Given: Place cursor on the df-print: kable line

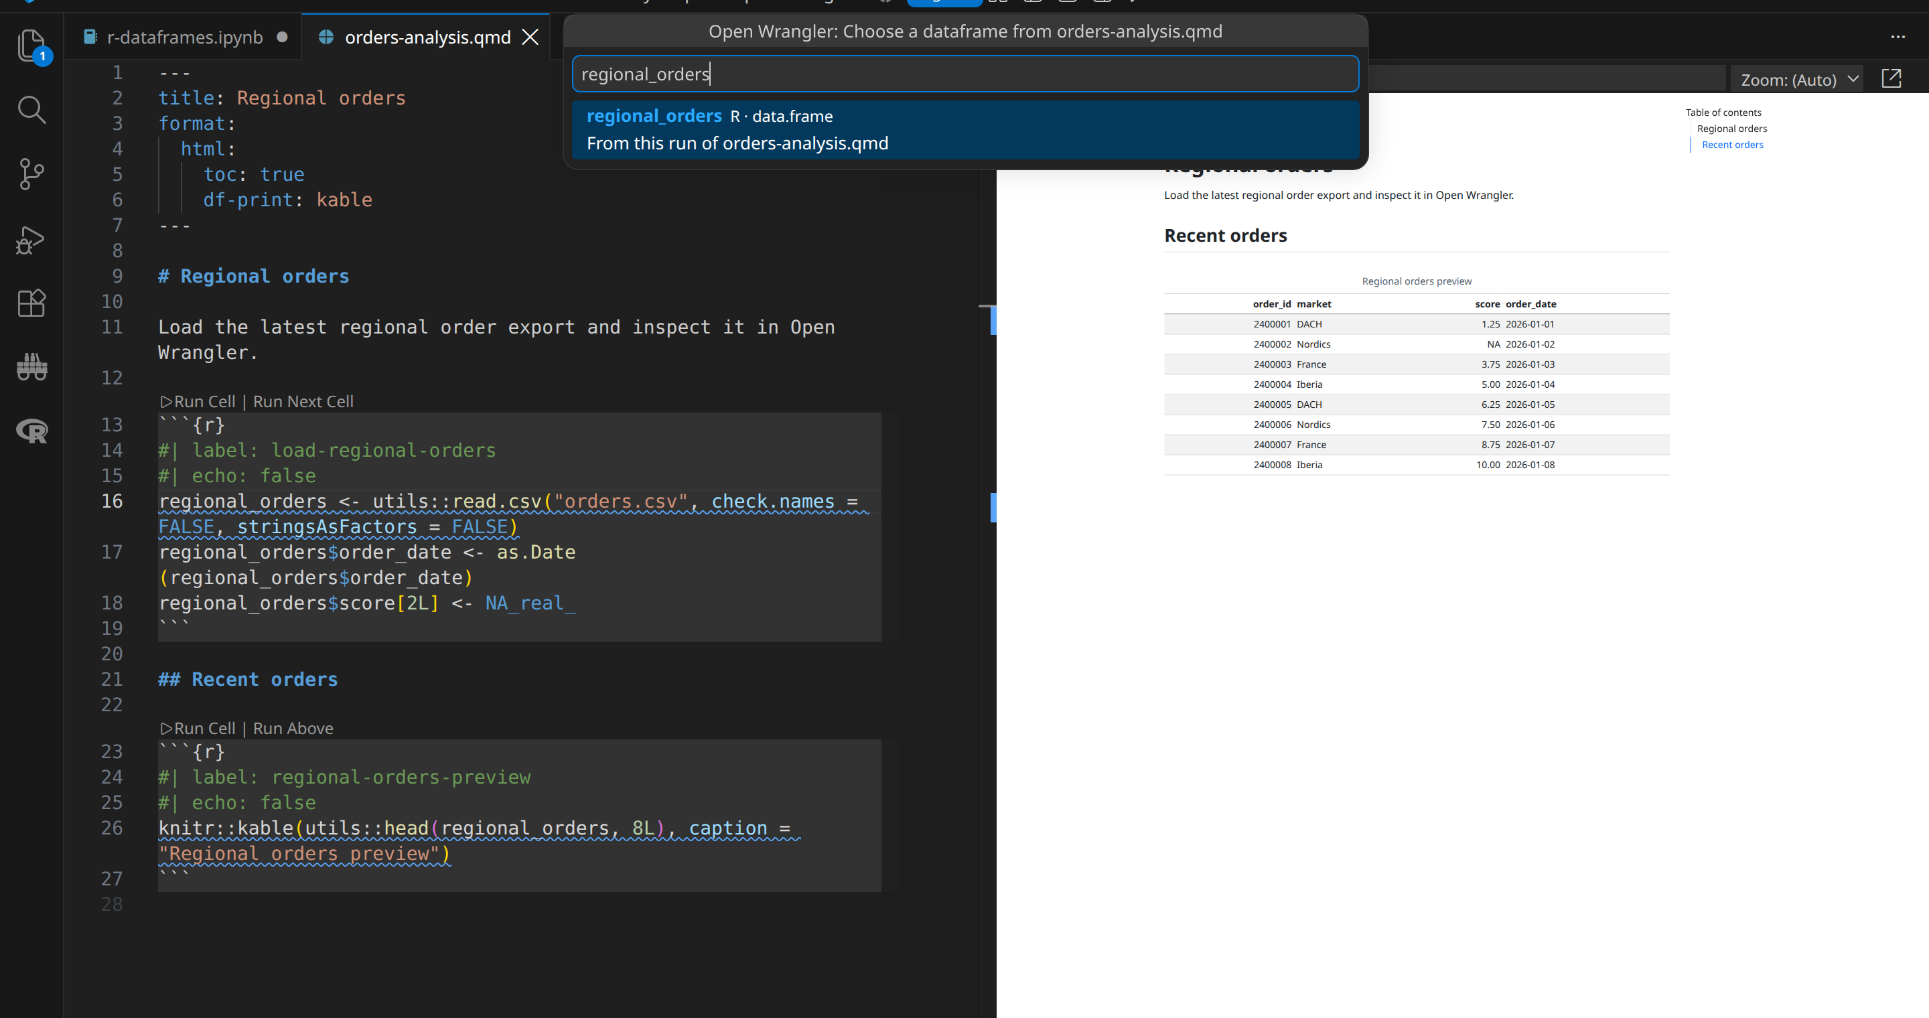Looking at the screenshot, I should pos(287,200).
